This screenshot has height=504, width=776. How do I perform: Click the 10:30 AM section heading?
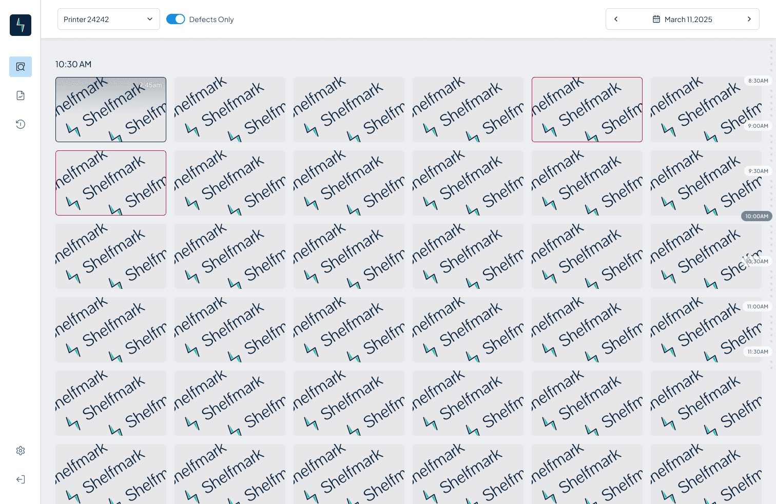click(73, 64)
